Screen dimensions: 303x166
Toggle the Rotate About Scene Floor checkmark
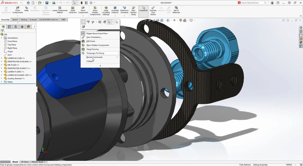[x=83, y=33]
